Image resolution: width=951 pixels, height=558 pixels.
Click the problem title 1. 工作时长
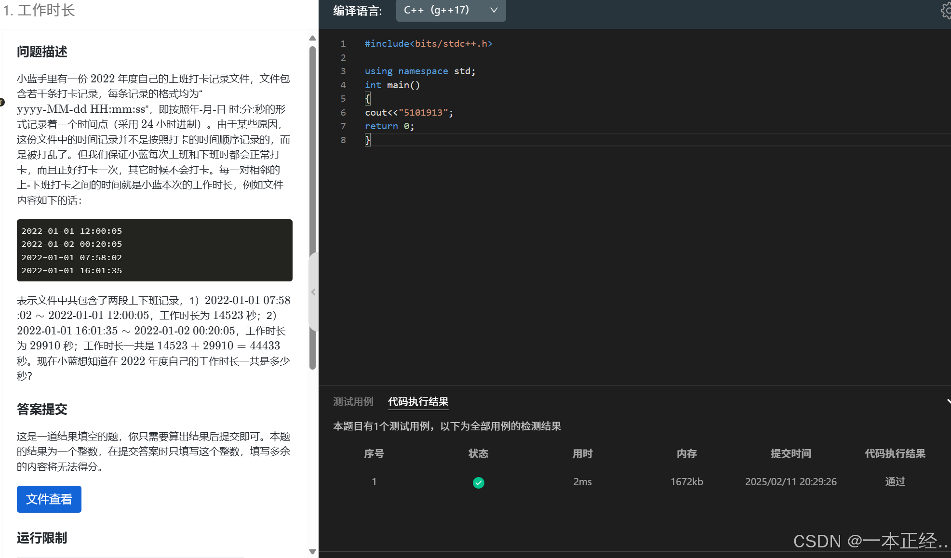pos(39,10)
